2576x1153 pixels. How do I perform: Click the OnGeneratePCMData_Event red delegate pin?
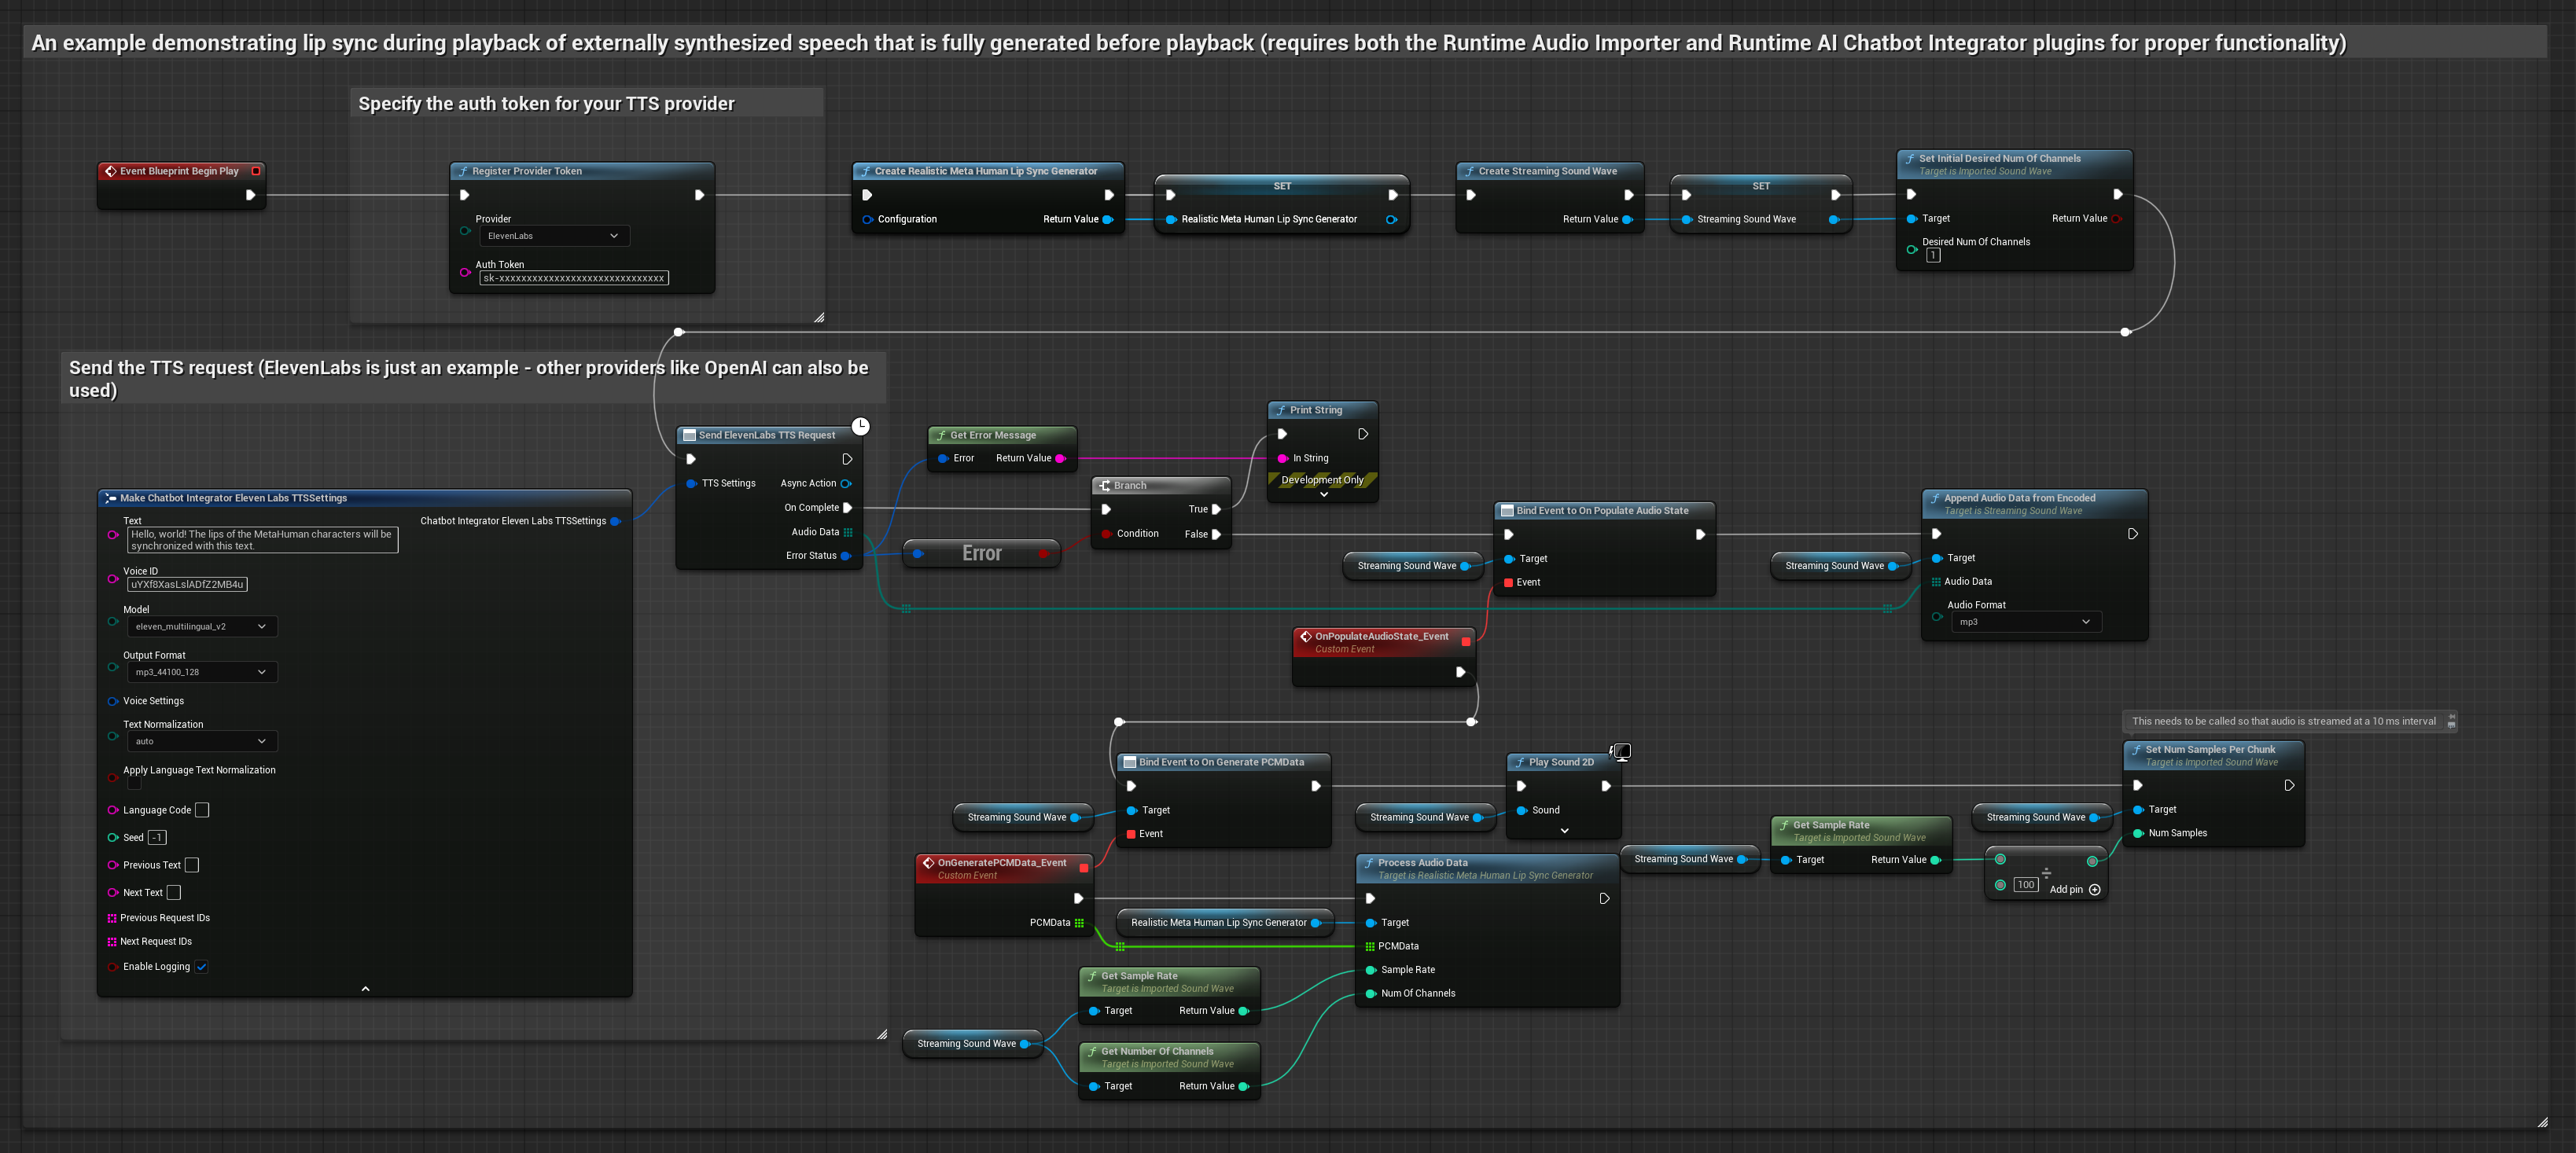click(x=1084, y=867)
